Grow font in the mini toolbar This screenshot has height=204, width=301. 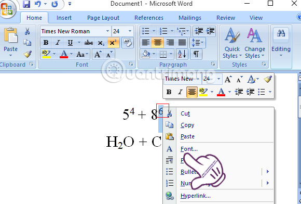[228, 79]
